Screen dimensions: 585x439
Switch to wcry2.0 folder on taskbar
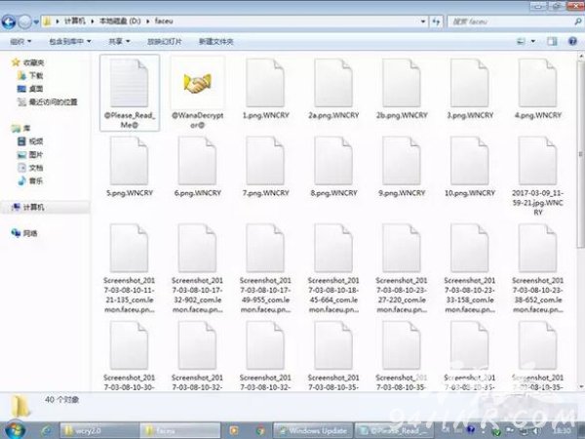coord(99,430)
